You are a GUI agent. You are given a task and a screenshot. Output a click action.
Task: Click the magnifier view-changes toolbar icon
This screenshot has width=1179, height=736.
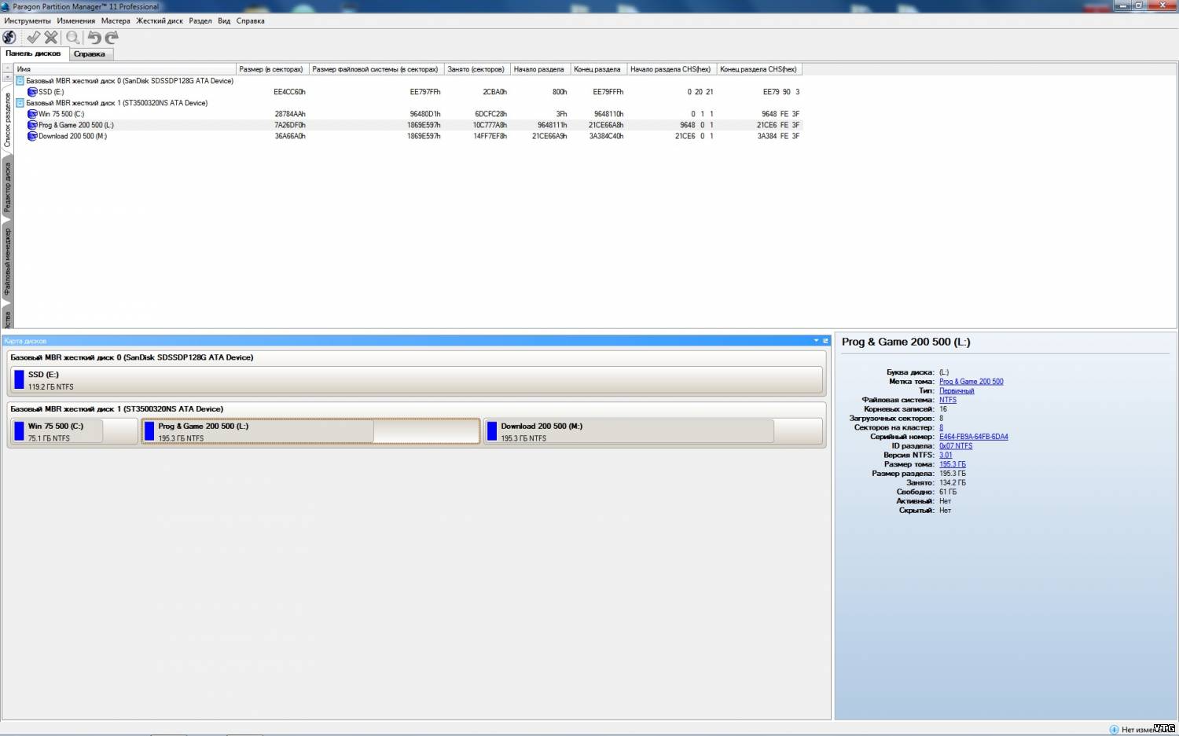click(x=72, y=37)
